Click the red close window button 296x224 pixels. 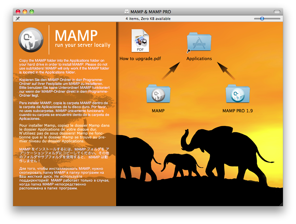[18, 12]
